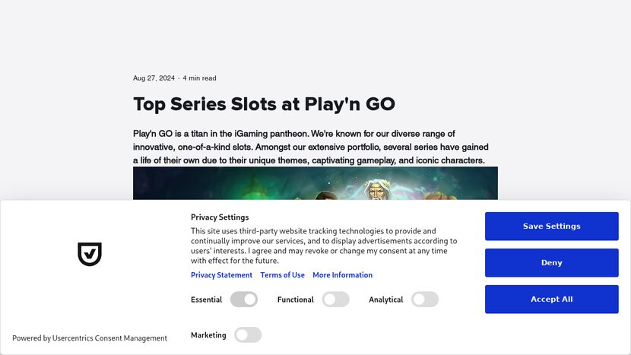Click the article intro paragraph text
The height and width of the screenshot is (355, 631).
tap(310, 147)
